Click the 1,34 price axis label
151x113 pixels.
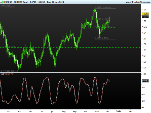pos(144,33)
